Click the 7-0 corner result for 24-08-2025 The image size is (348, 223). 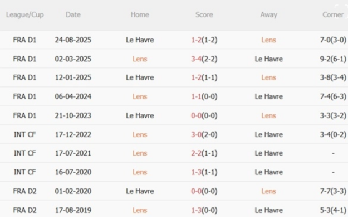click(x=326, y=40)
